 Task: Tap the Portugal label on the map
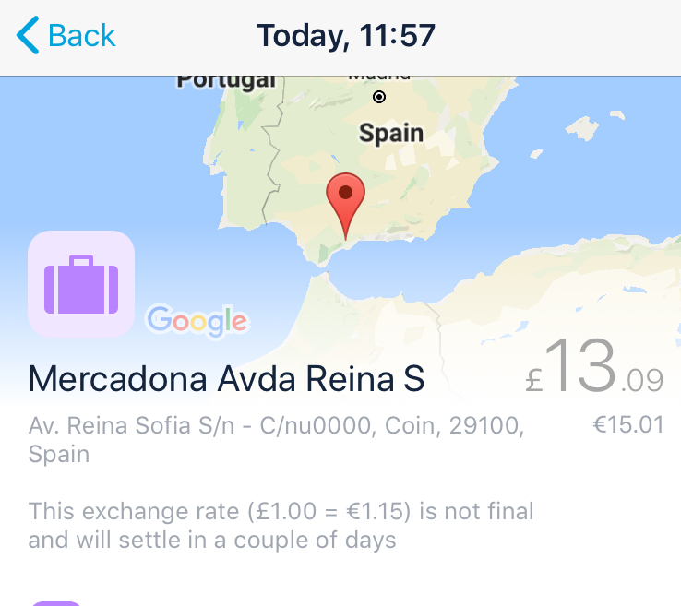226,81
